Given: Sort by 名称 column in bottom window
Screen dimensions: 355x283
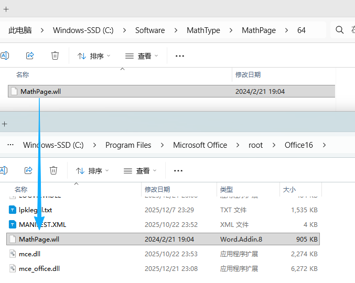Looking at the screenshot, I should pos(21,189).
